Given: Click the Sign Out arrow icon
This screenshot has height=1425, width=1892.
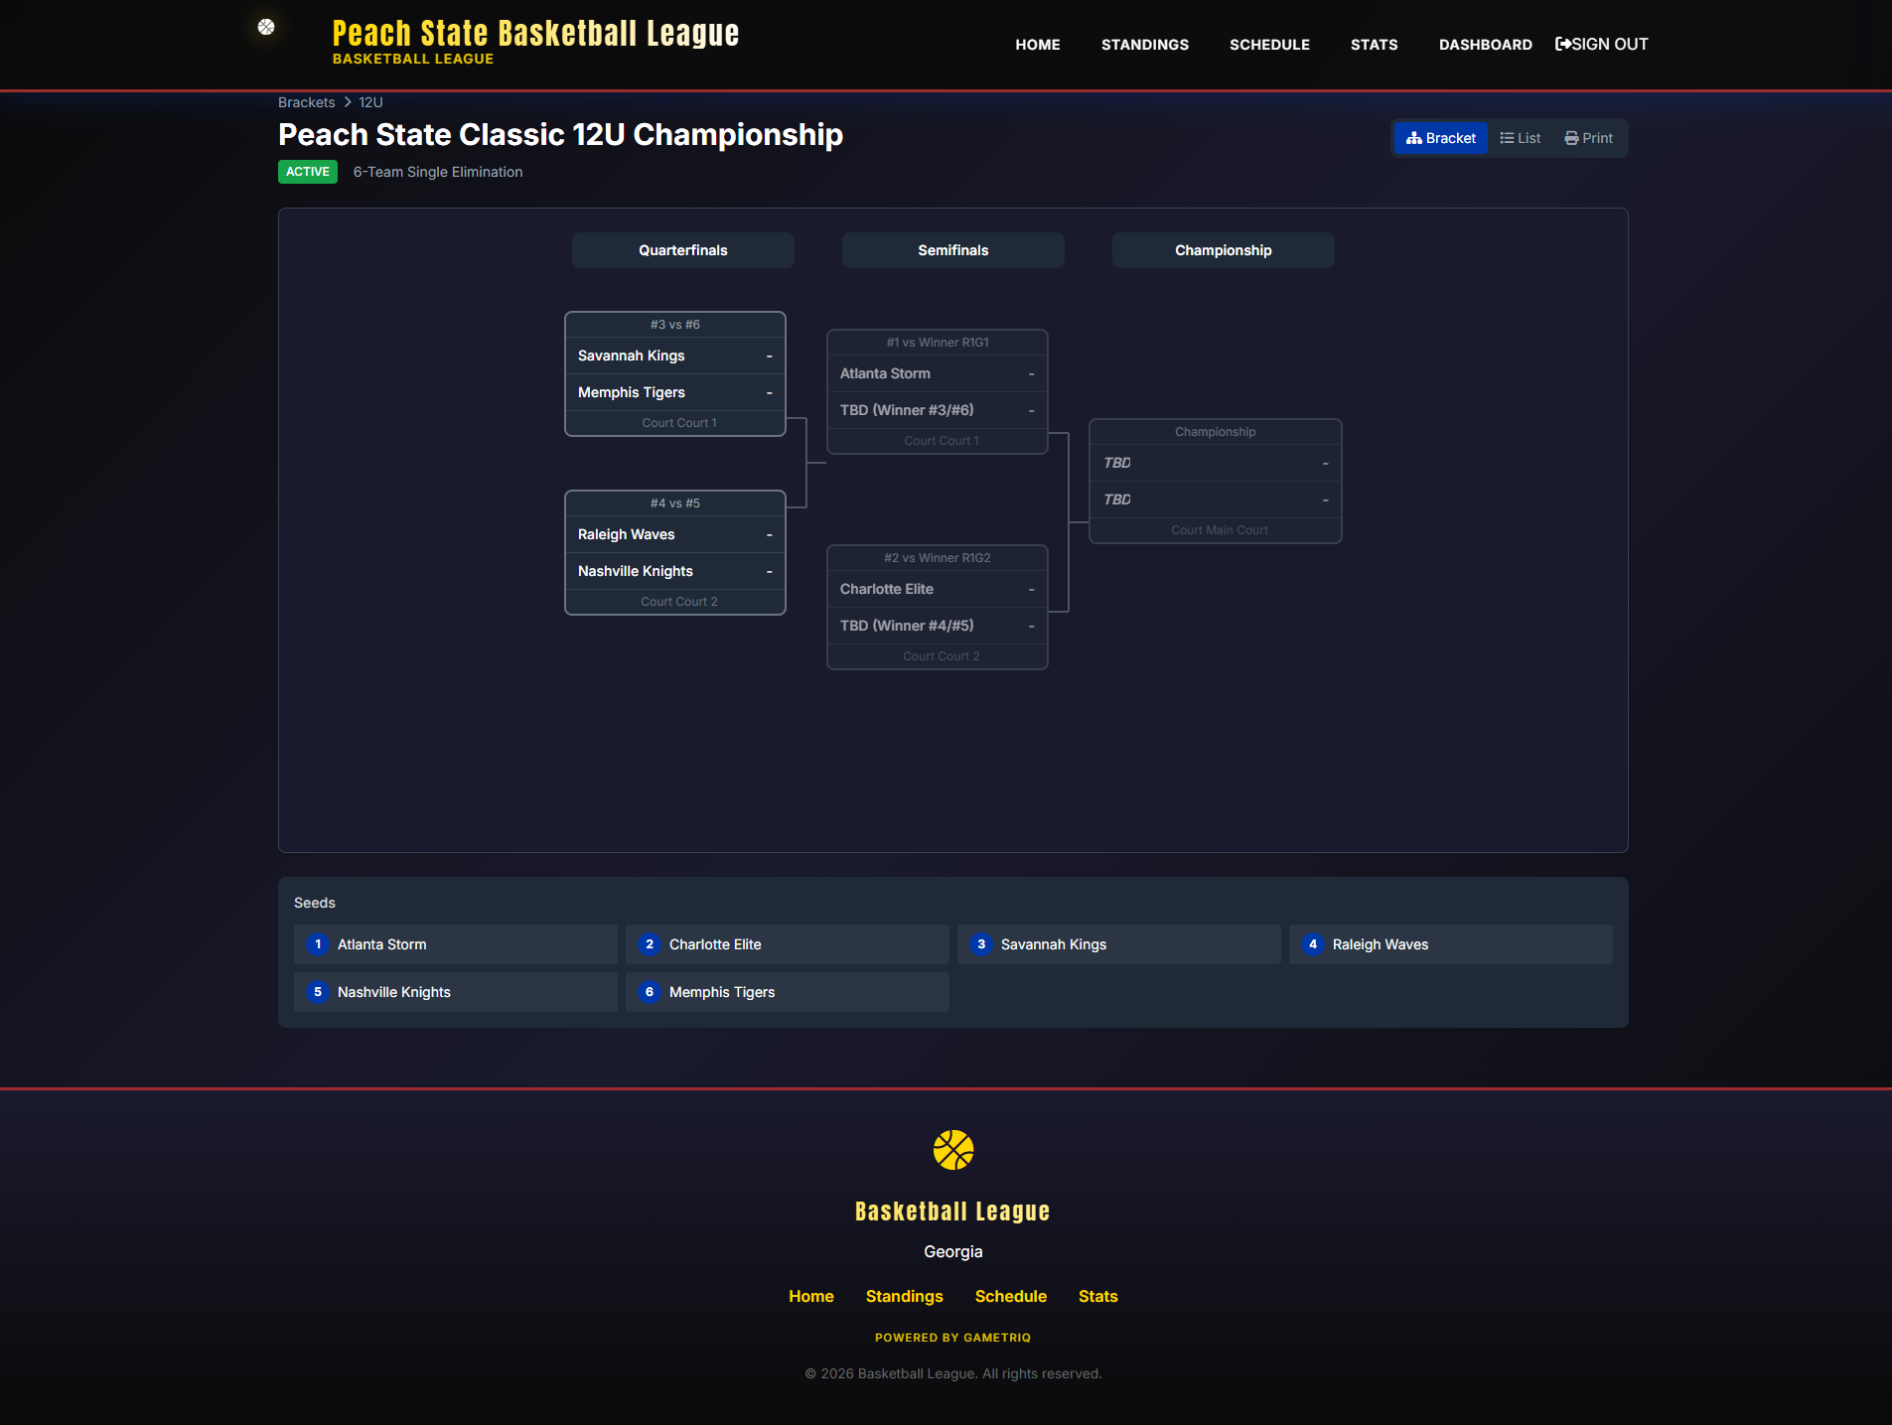Looking at the screenshot, I should tap(1562, 44).
